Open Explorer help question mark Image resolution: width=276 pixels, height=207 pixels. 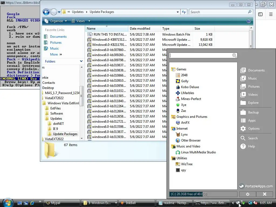(x=249, y=21)
